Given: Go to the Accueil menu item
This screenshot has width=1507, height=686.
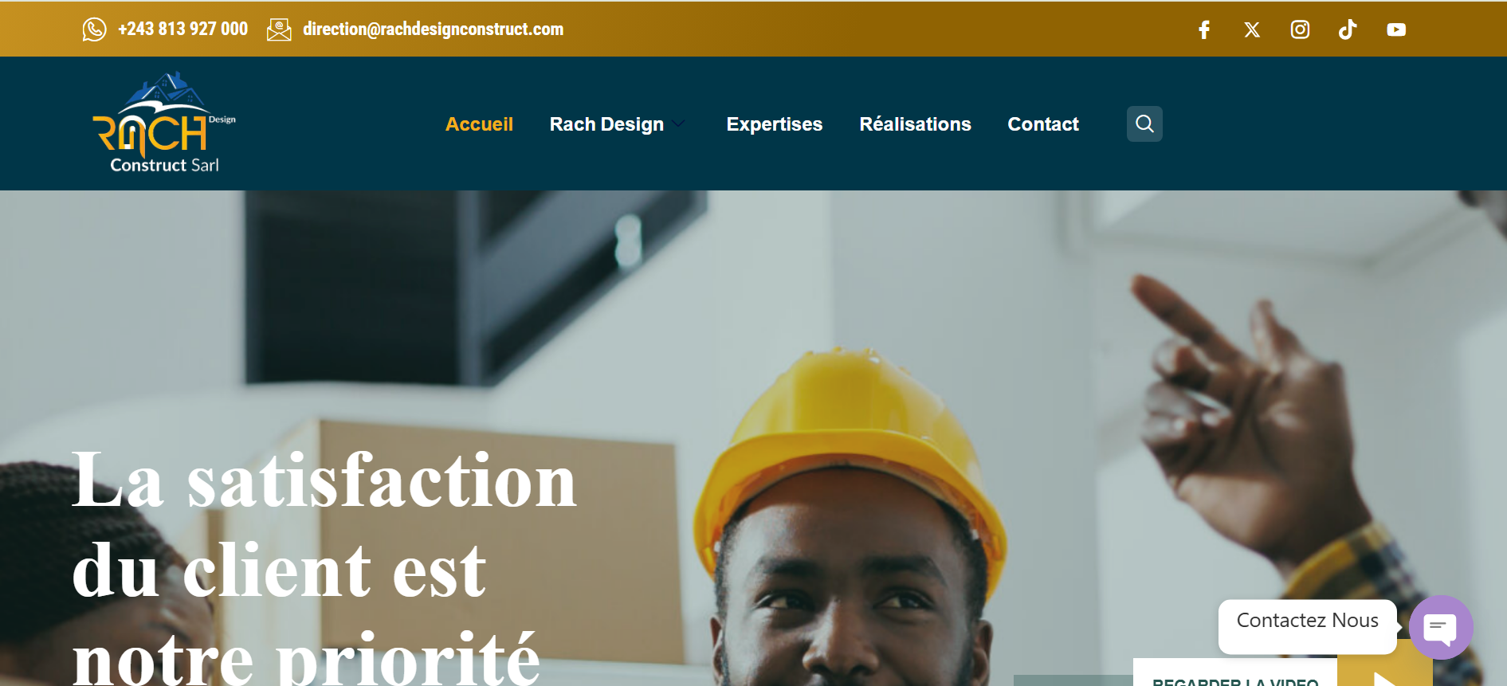Looking at the screenshot, I should pyautogui.click(x=479, y=124).
